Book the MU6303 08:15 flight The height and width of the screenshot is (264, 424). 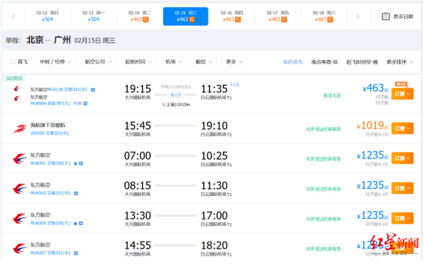402,188
